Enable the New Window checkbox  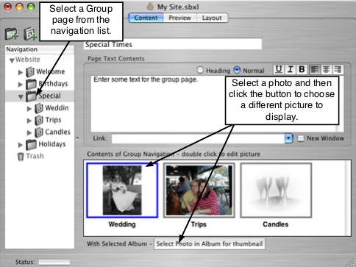301,138
